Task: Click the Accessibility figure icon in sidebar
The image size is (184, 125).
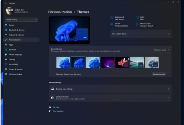Action: coord(6,64)
